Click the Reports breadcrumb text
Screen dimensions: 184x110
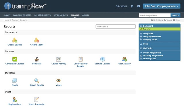(x=24, y=20)
